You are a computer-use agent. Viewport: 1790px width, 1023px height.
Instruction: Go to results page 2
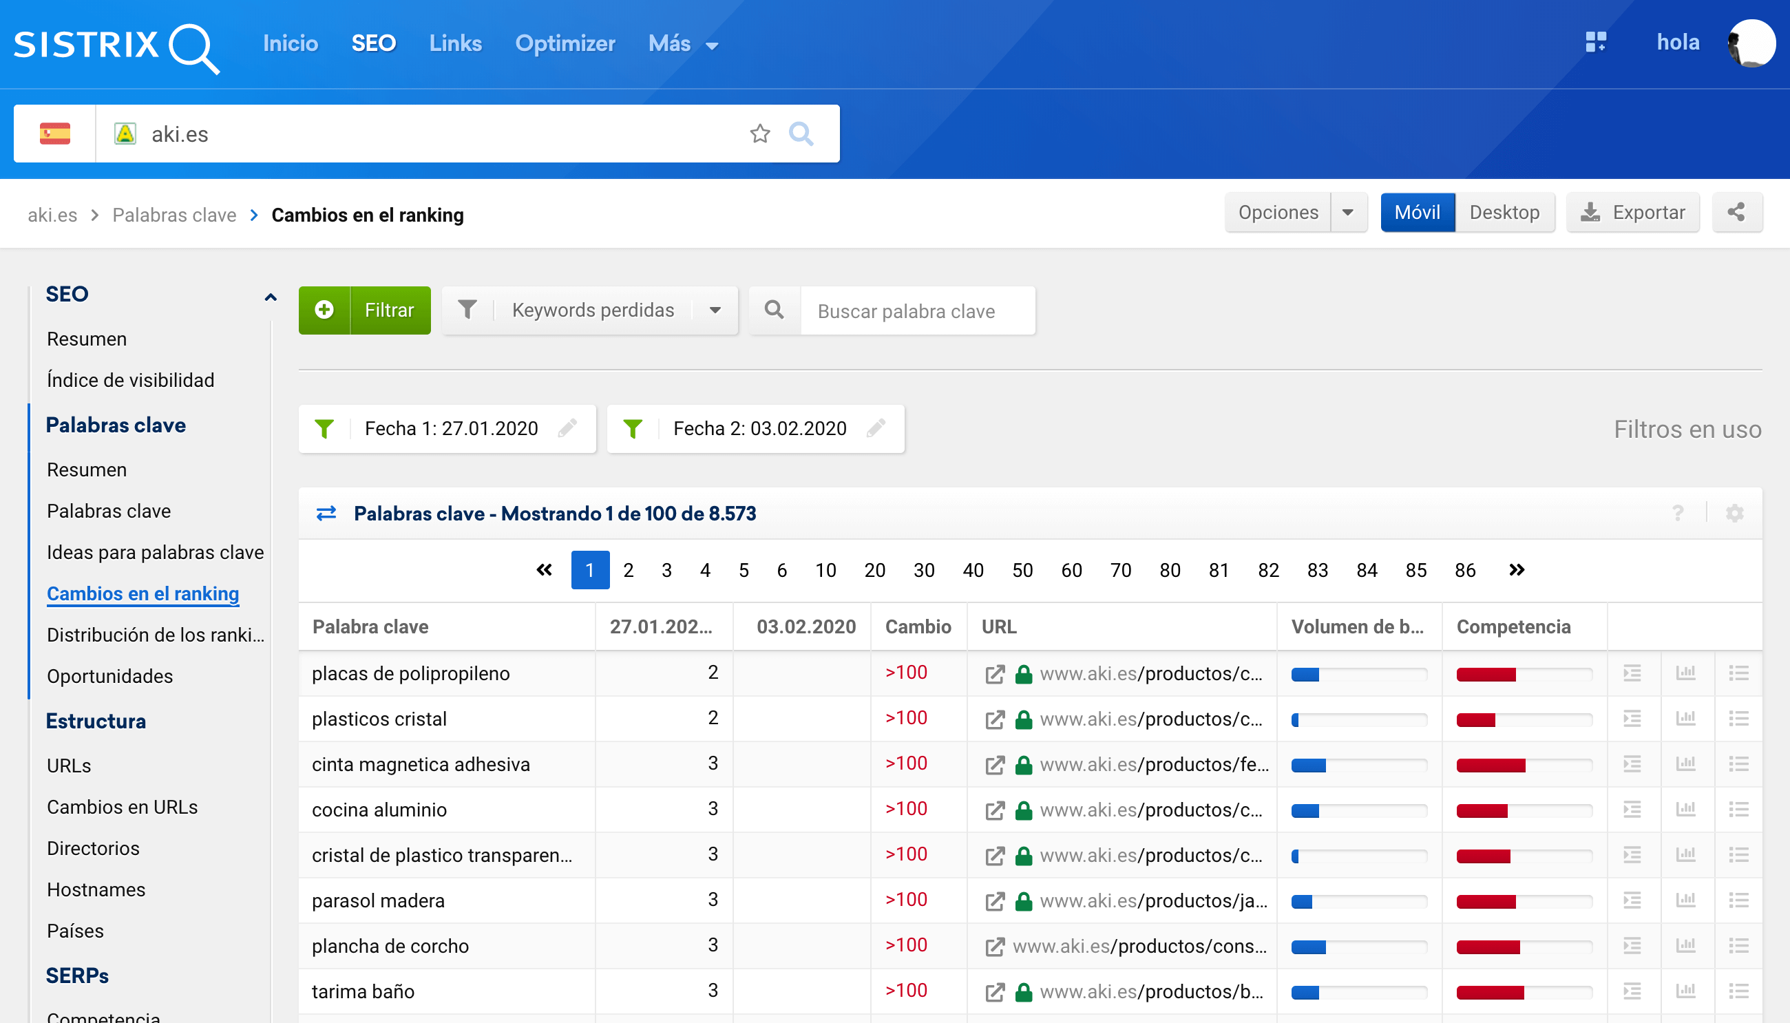628,570
